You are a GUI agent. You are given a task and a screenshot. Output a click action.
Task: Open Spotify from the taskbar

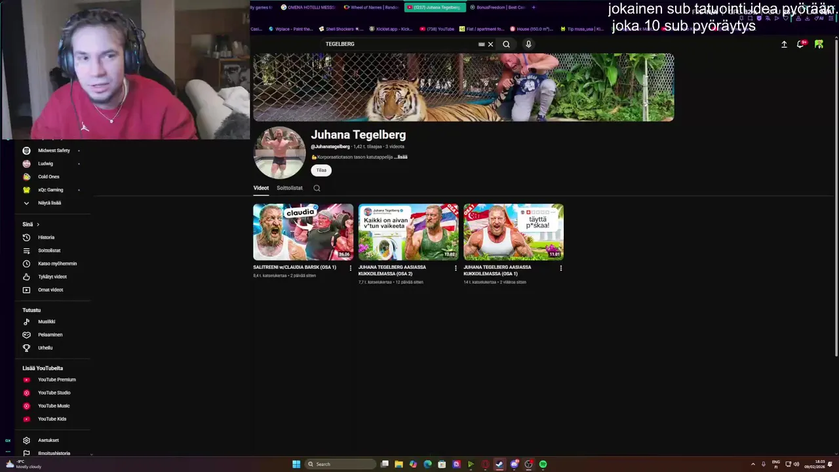[543, 464]
